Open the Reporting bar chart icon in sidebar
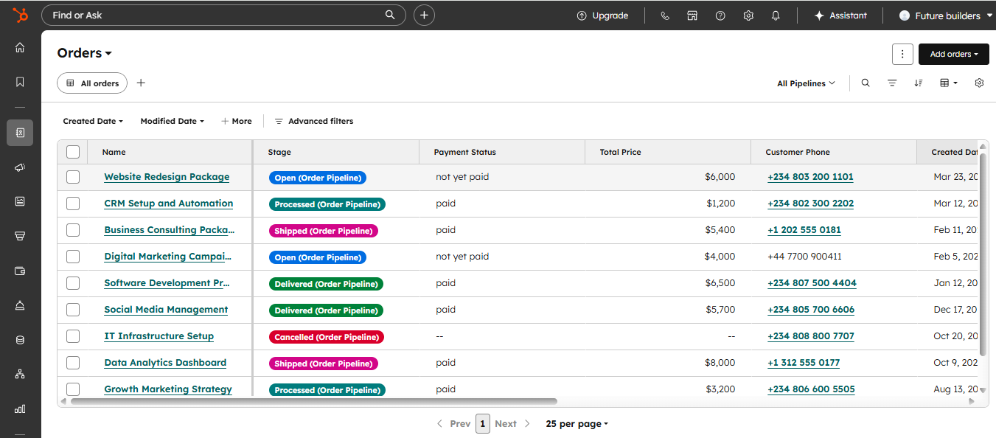The height and width of the screenshot is (438, 996). tap(20, 409)
